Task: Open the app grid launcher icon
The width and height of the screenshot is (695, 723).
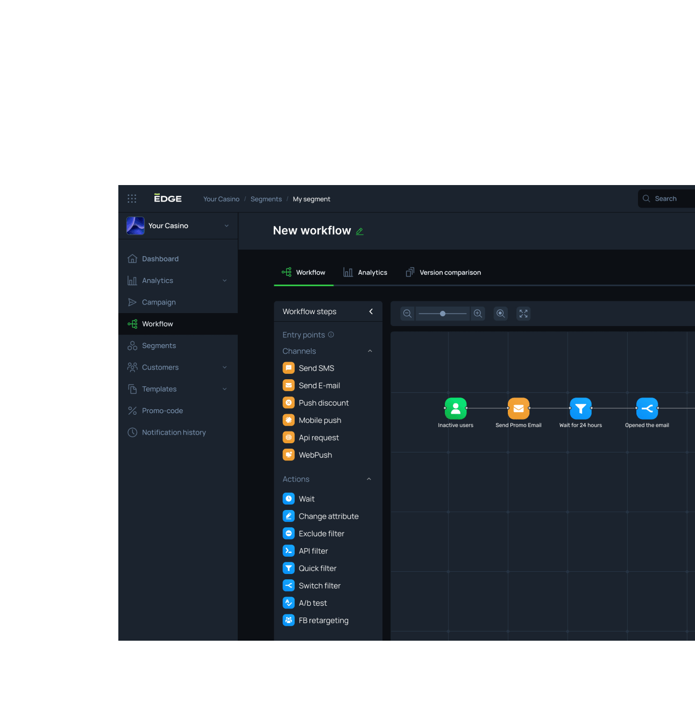Action: coord(132,199)
